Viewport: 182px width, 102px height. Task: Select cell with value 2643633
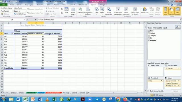coord(21,68)
